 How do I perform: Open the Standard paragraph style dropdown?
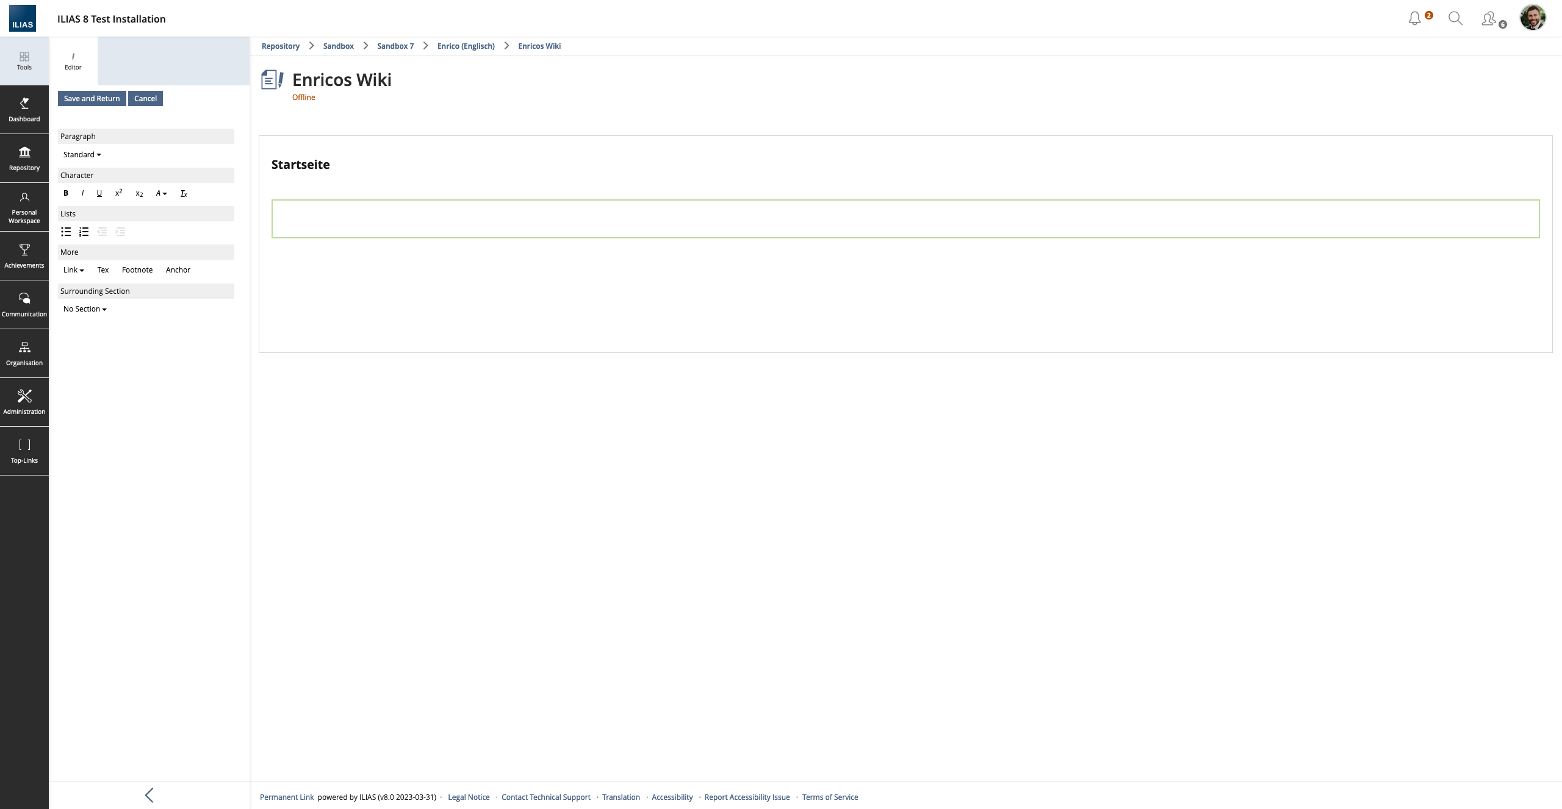click(x=82, y=155)
